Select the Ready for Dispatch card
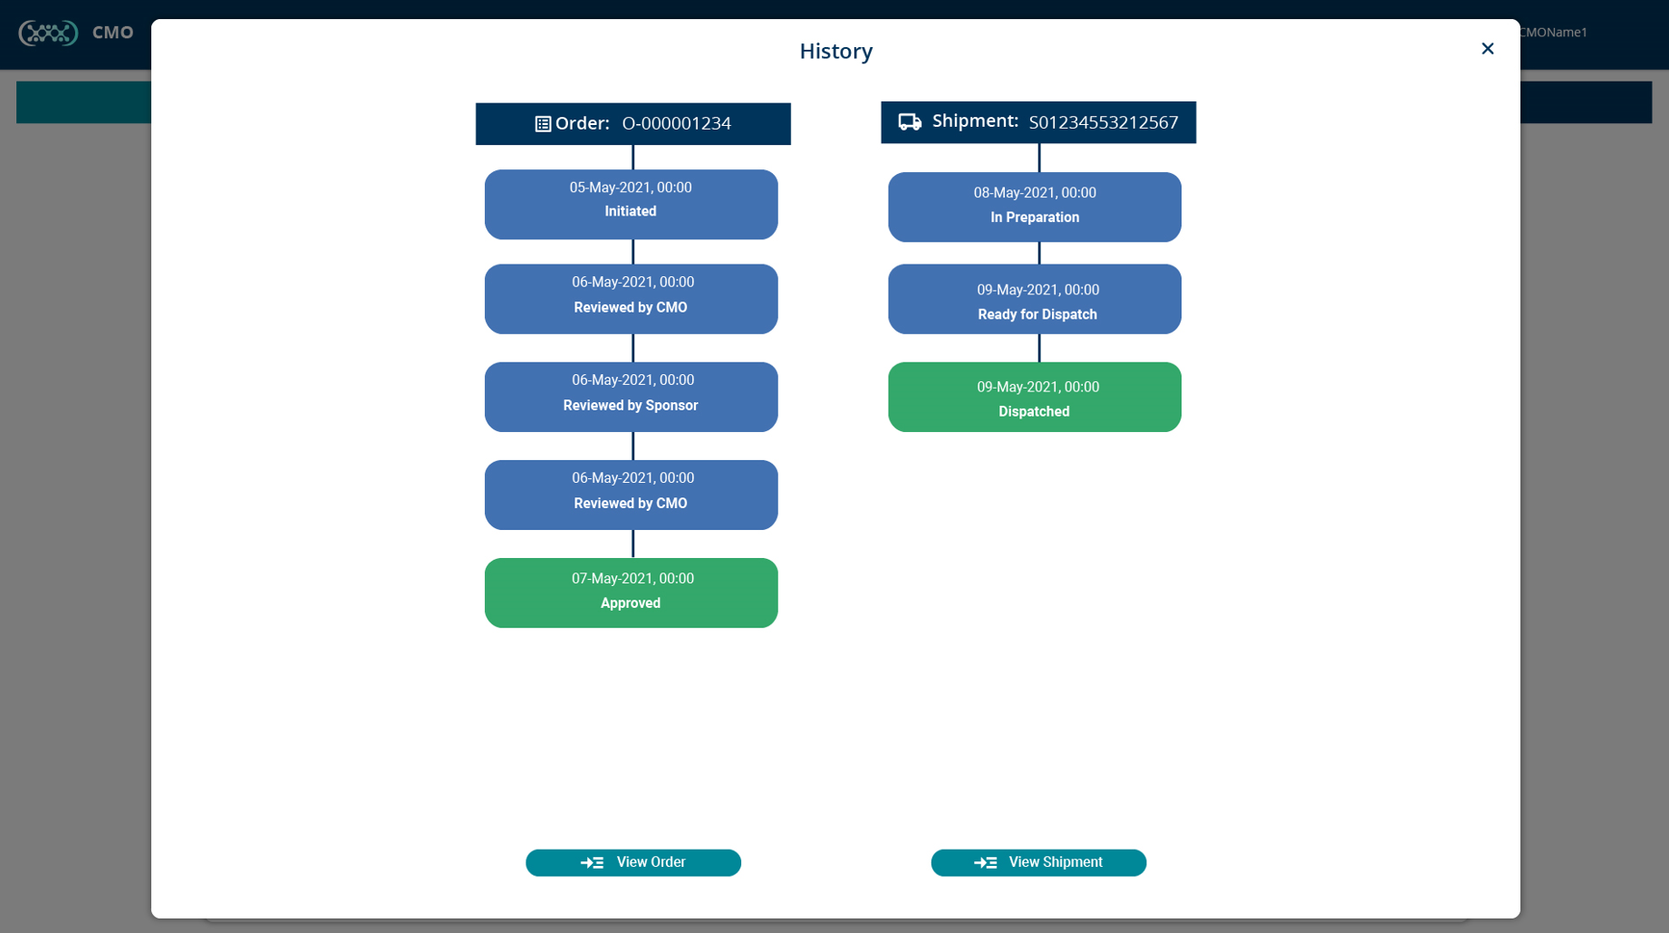Viewport: 1669px width, 933px height. pyautogui.click(x=1035, y=299)
